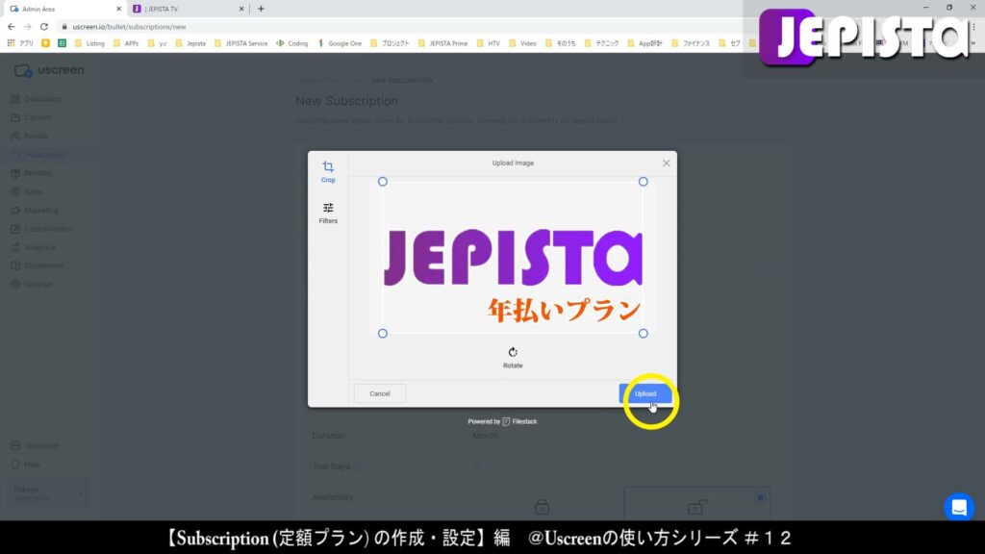Open the HTV bookmark folder
Screen dimensions: 985x554
[x=489, y=43]
